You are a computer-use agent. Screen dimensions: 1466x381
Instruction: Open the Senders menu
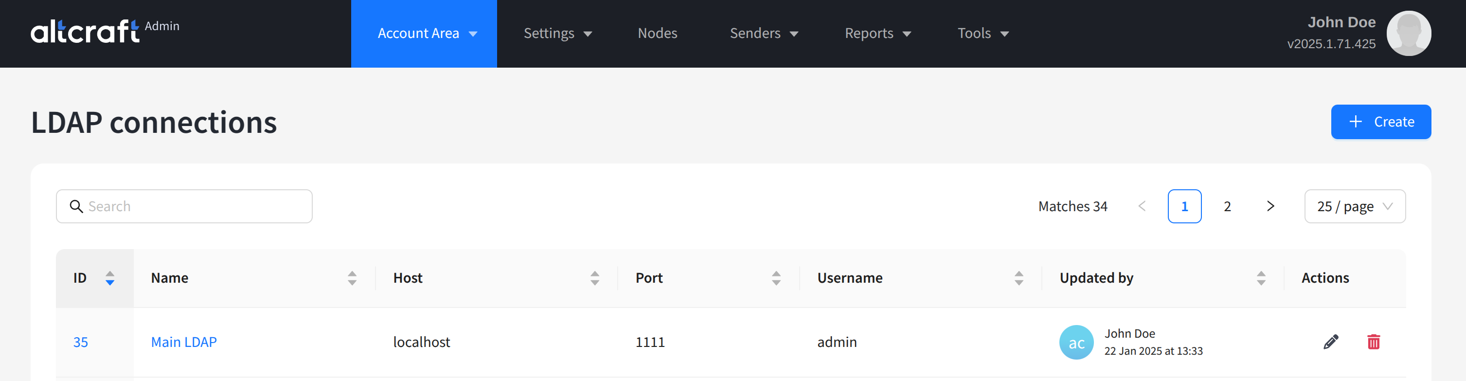tap(763, 34)
